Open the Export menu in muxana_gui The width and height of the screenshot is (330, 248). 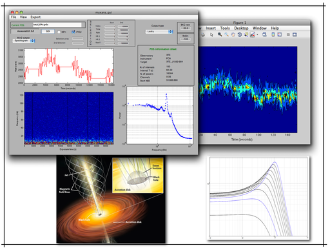pos(35,17)
